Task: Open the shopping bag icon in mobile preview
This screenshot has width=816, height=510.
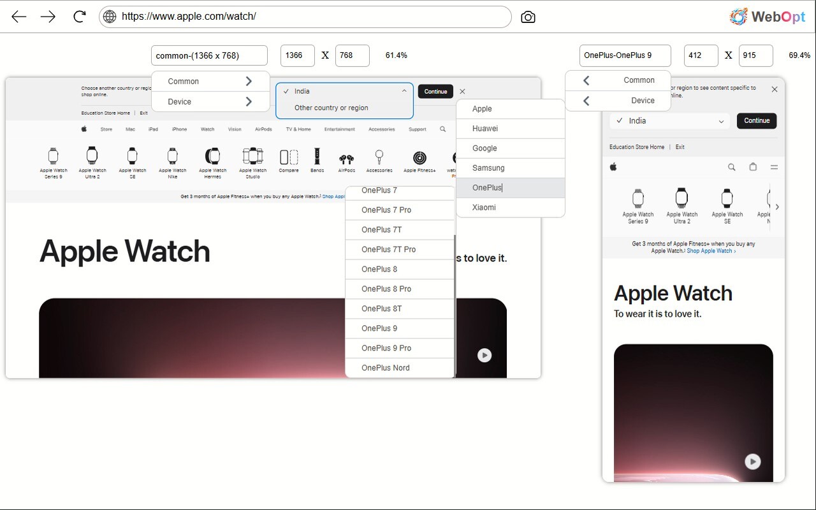Action: [753, 167]
